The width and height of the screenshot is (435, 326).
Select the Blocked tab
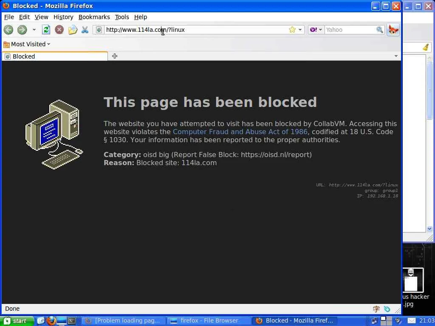[x=55, y=56]
